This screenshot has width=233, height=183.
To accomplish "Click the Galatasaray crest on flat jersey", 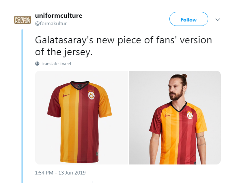I will [x=91, y=95].
